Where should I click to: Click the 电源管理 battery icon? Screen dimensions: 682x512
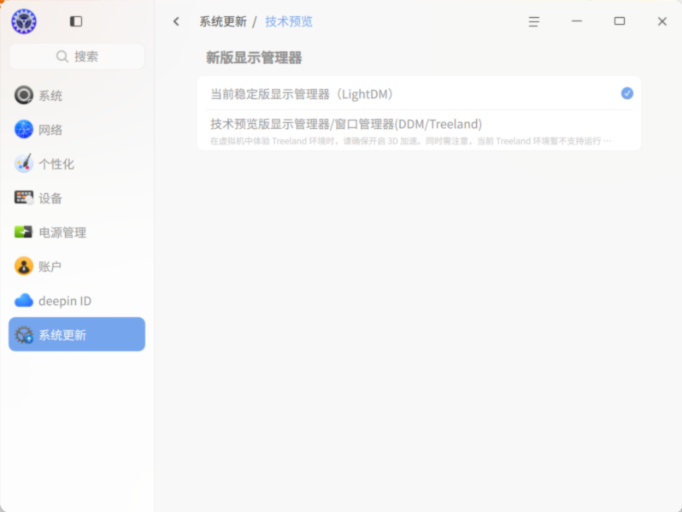[23, 232]
